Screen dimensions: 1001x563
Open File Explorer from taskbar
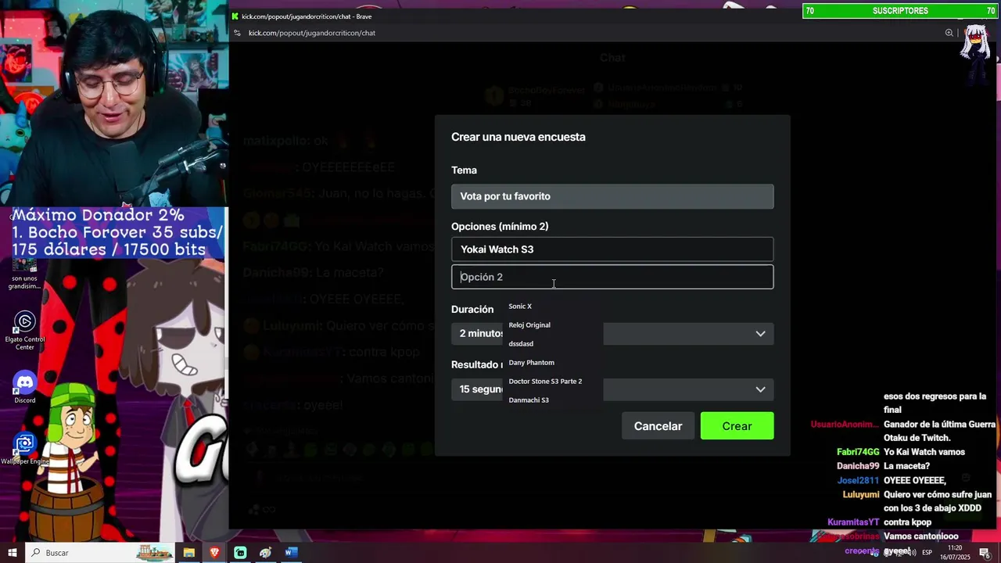coord(188,553)
